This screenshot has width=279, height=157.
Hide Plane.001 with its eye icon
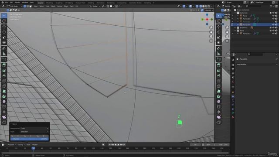tap(273, 19)
